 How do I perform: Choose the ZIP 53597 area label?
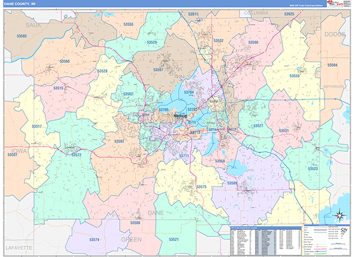pyautogui.click(x=158, y=70)
